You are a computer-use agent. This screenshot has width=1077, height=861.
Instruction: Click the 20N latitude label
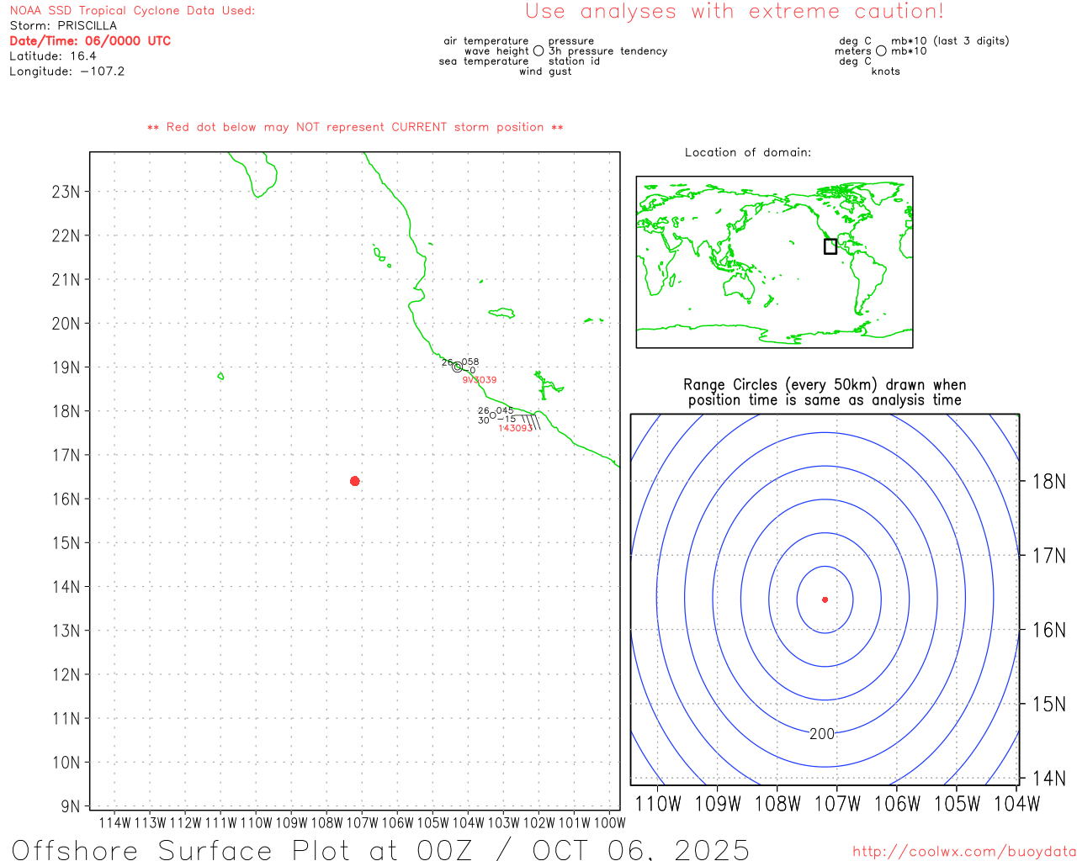tap(66, 324)
